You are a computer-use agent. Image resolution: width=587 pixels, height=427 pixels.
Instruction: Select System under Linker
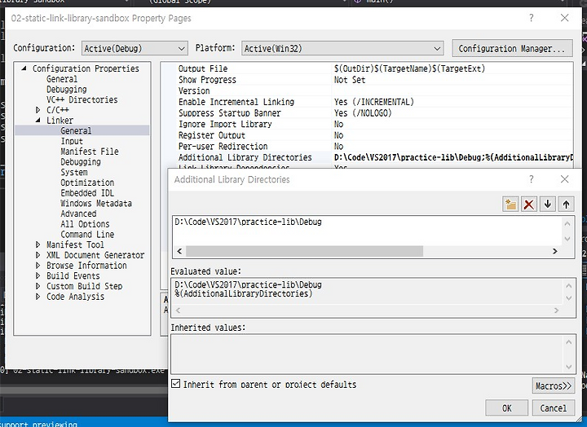(74, 172)
